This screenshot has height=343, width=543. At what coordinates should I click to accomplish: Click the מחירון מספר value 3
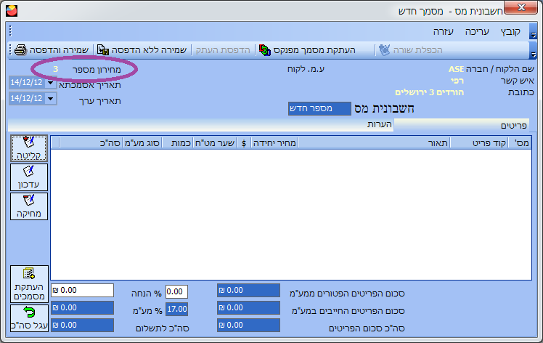55,69
